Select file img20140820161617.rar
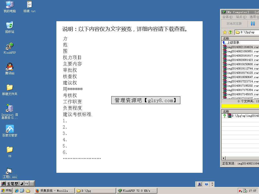259x194 pixels. tap(240, 56)
